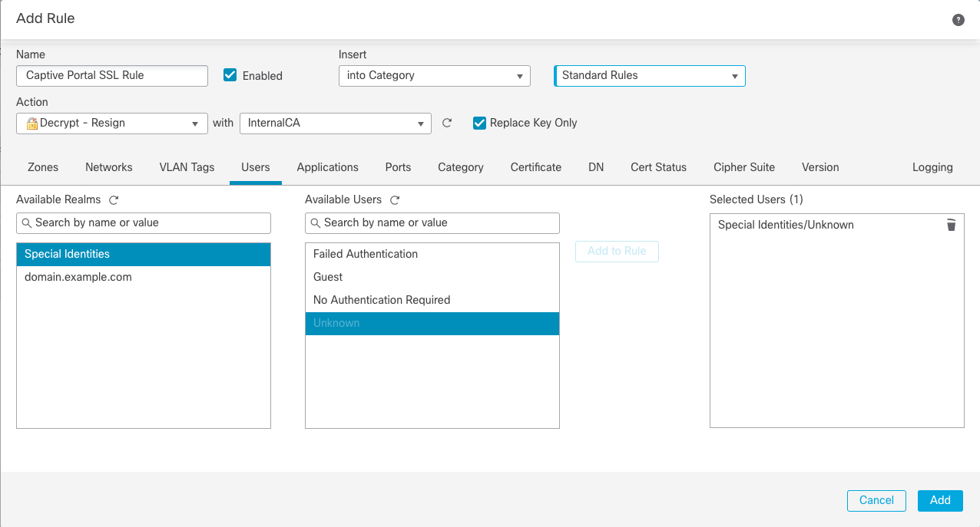Switch to the Certificate tab
Viewport: 980px width, 527px height.
pyautogui.click(x=535, y=167)
